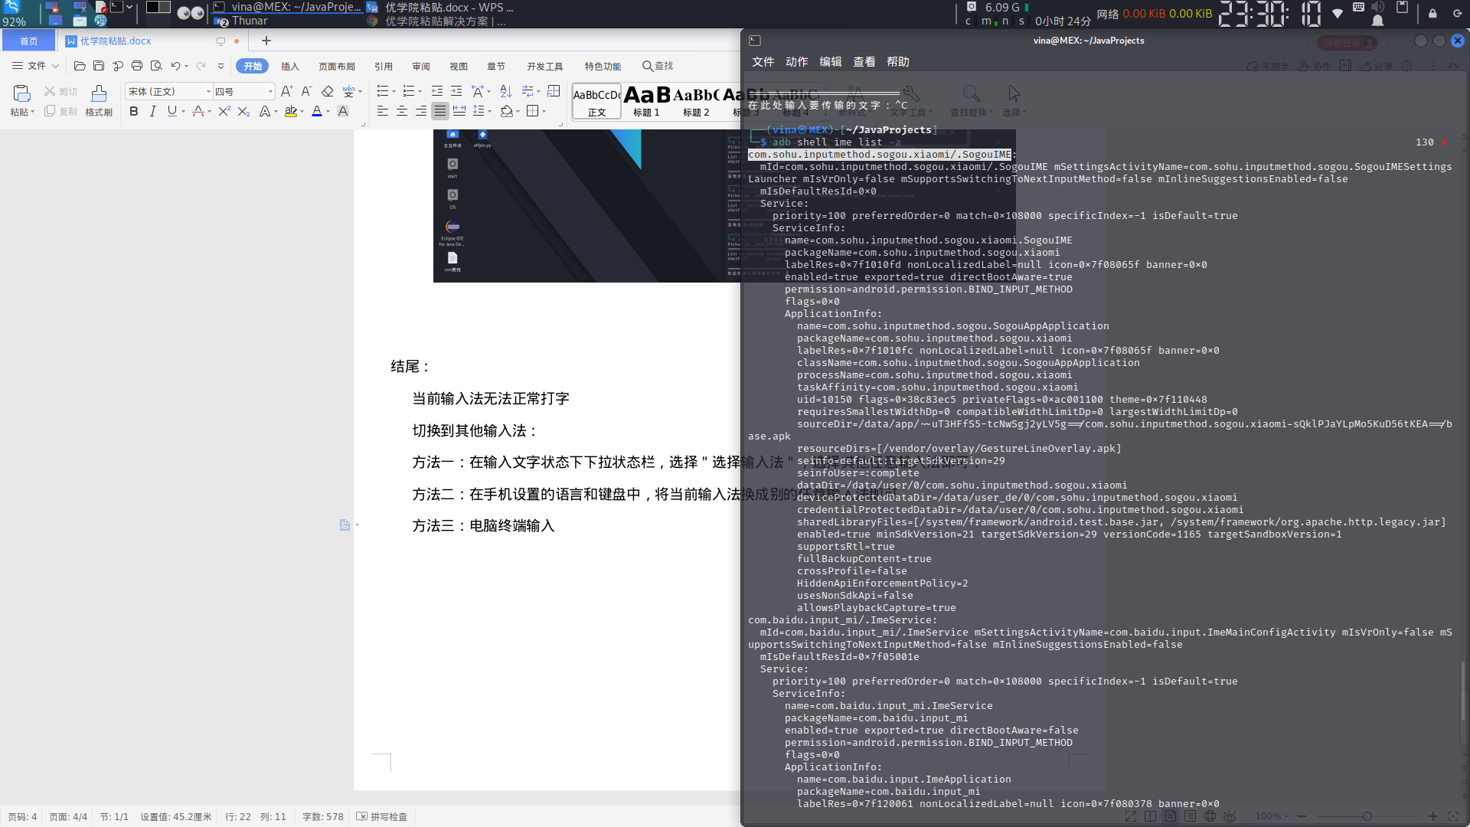Toggle underline formatting
1470x827 pixels.
pyautogui.click(x=172, y=111)
